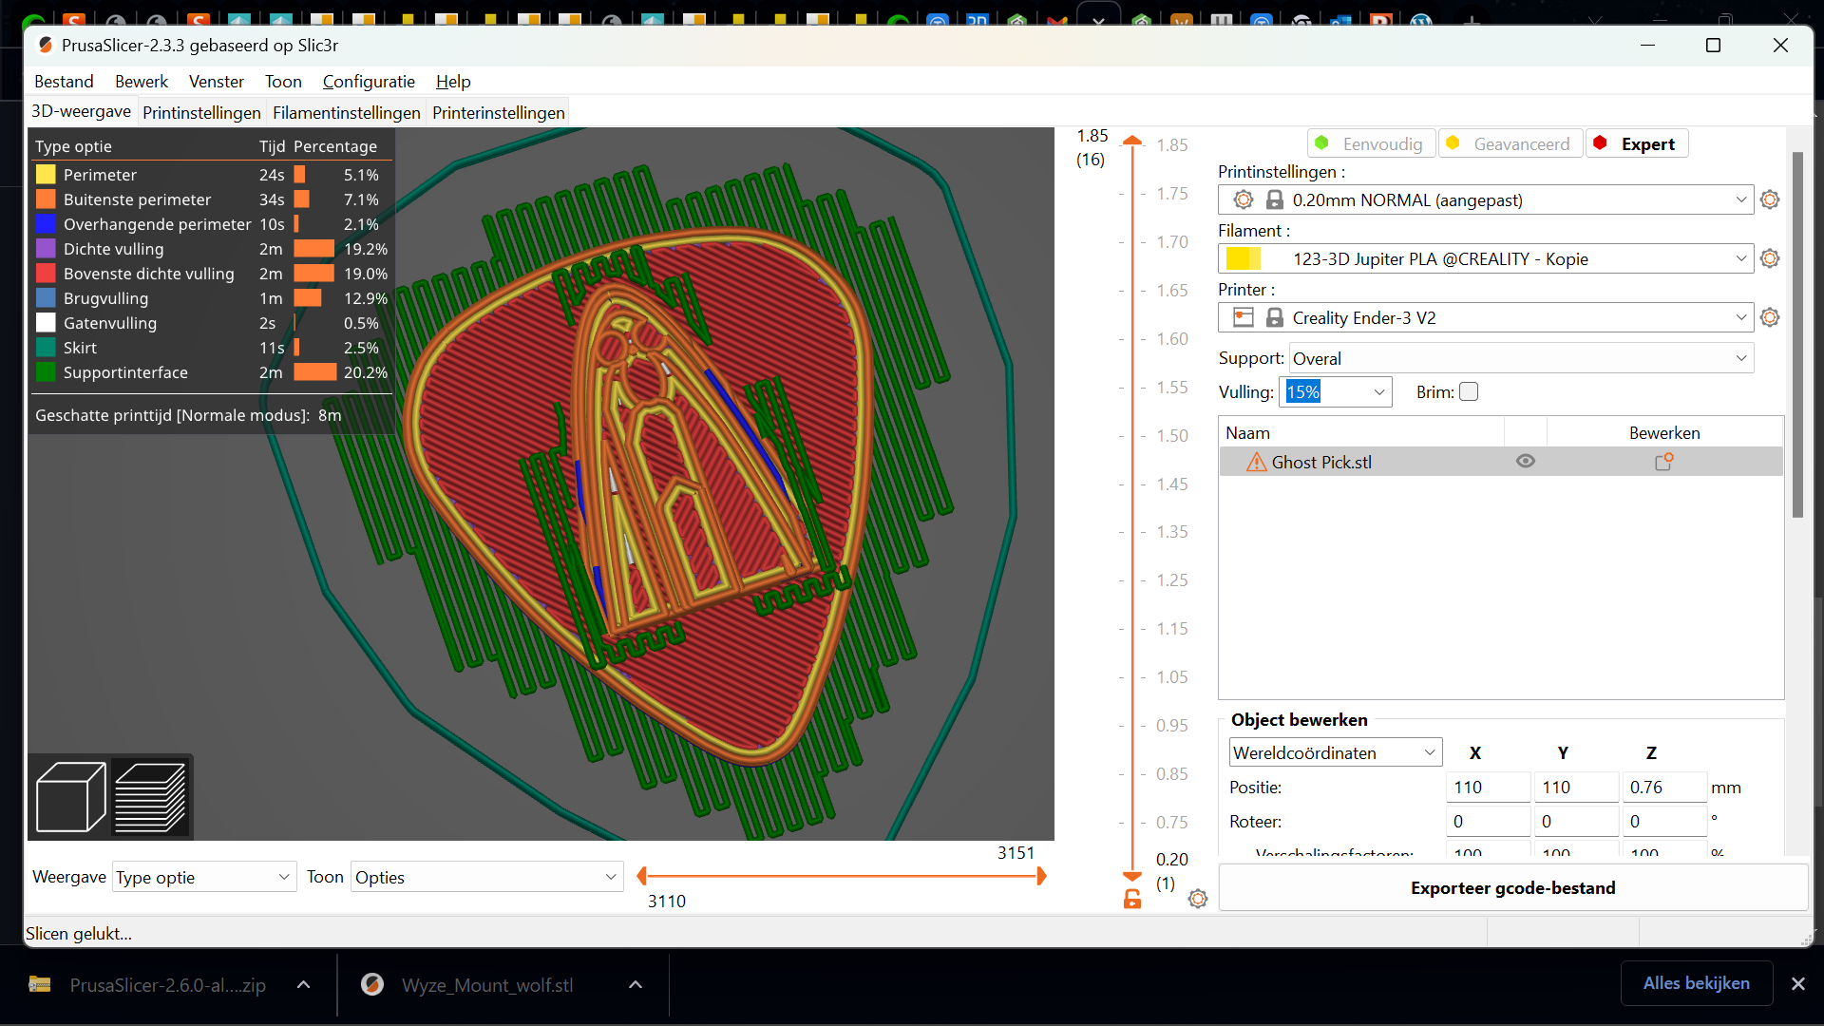This screenshot has width=1824, height=1026.
Task: Click the lock icon on the print settings profile
Action: pyautogui.click(x=1275, y=199)
